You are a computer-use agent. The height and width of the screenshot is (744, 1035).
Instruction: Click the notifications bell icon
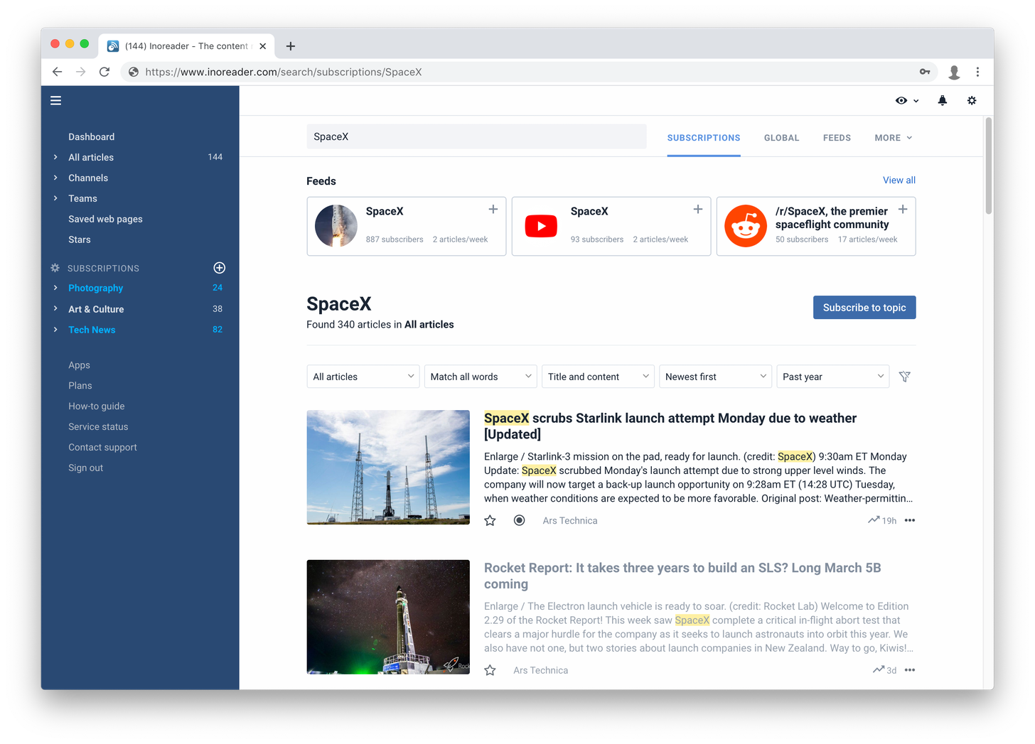943,101
